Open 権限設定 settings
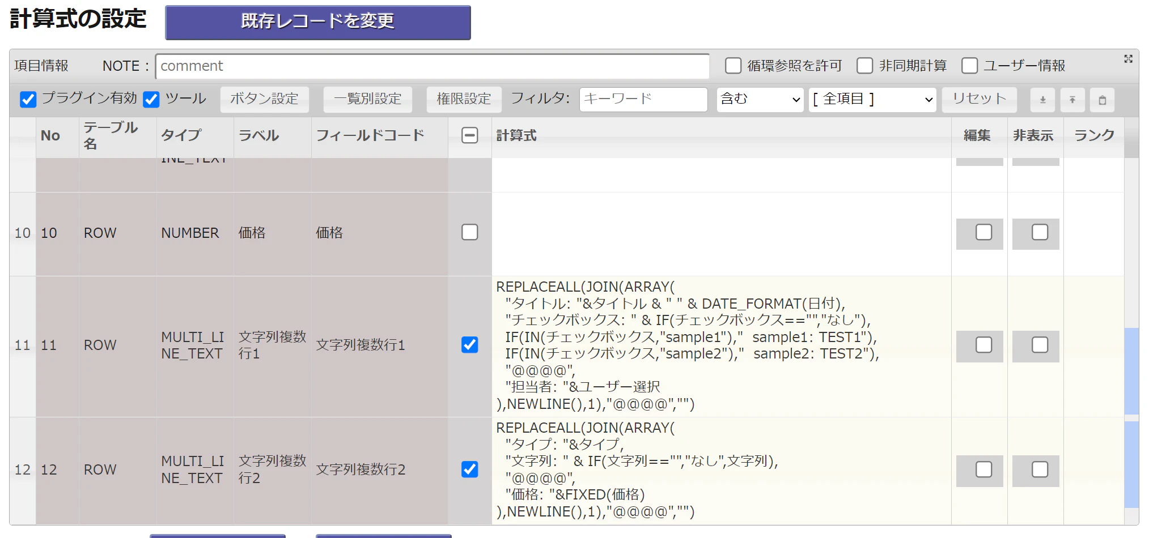1149x538 pixels. [464, 99]
